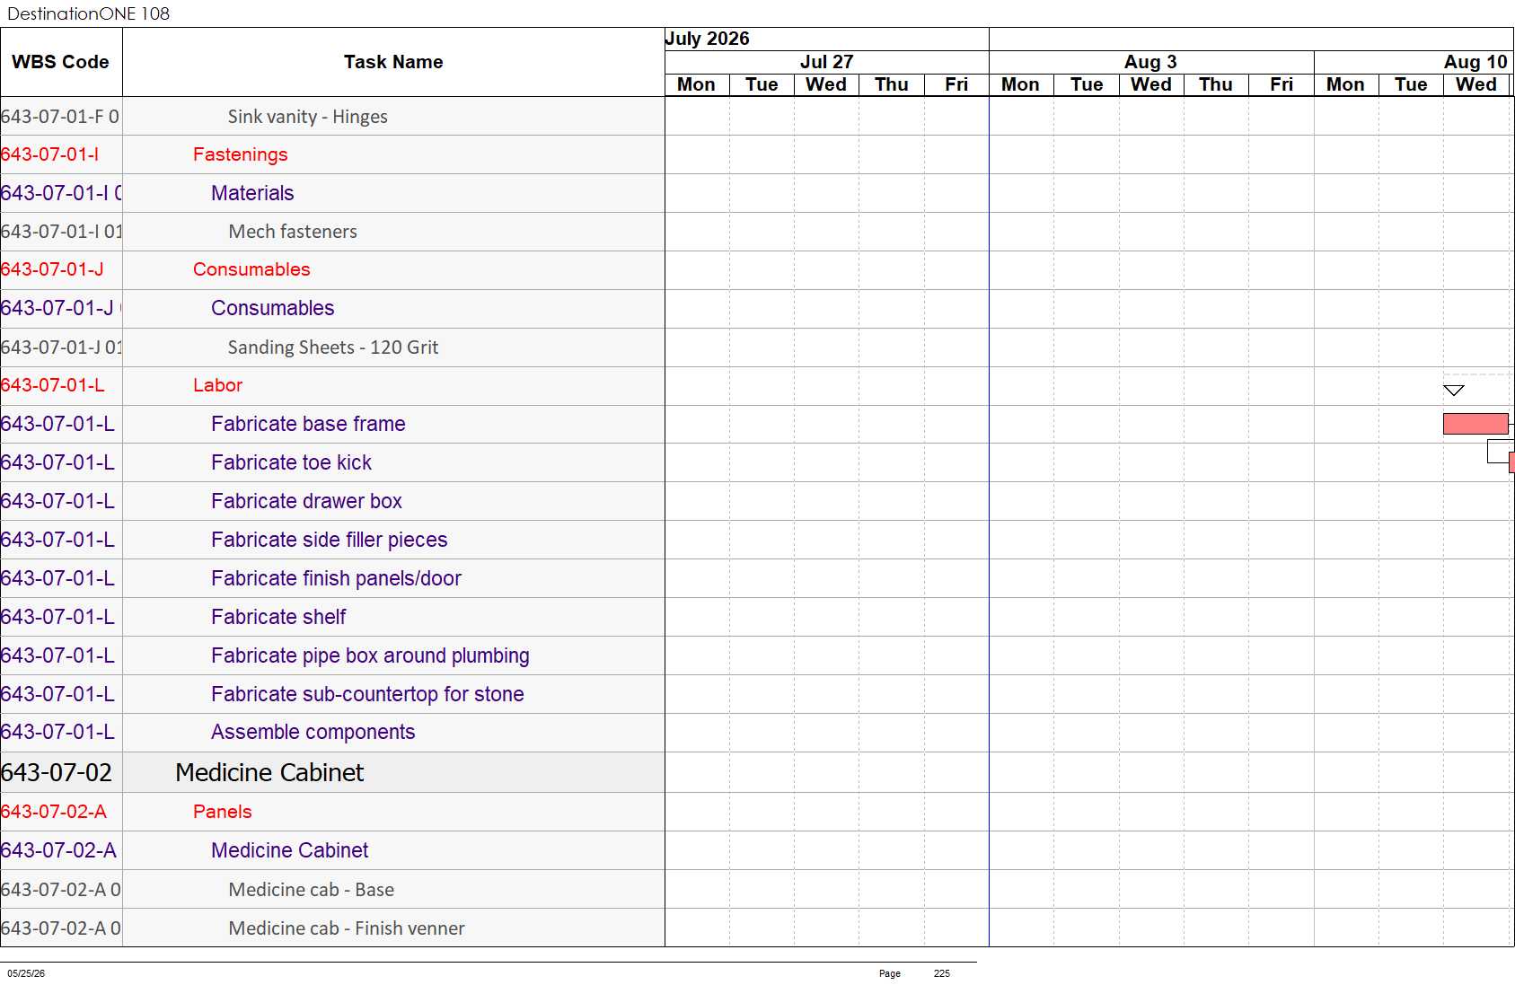
Task: Click the Labor summary triangle marker
Action: pos(1454,390)
